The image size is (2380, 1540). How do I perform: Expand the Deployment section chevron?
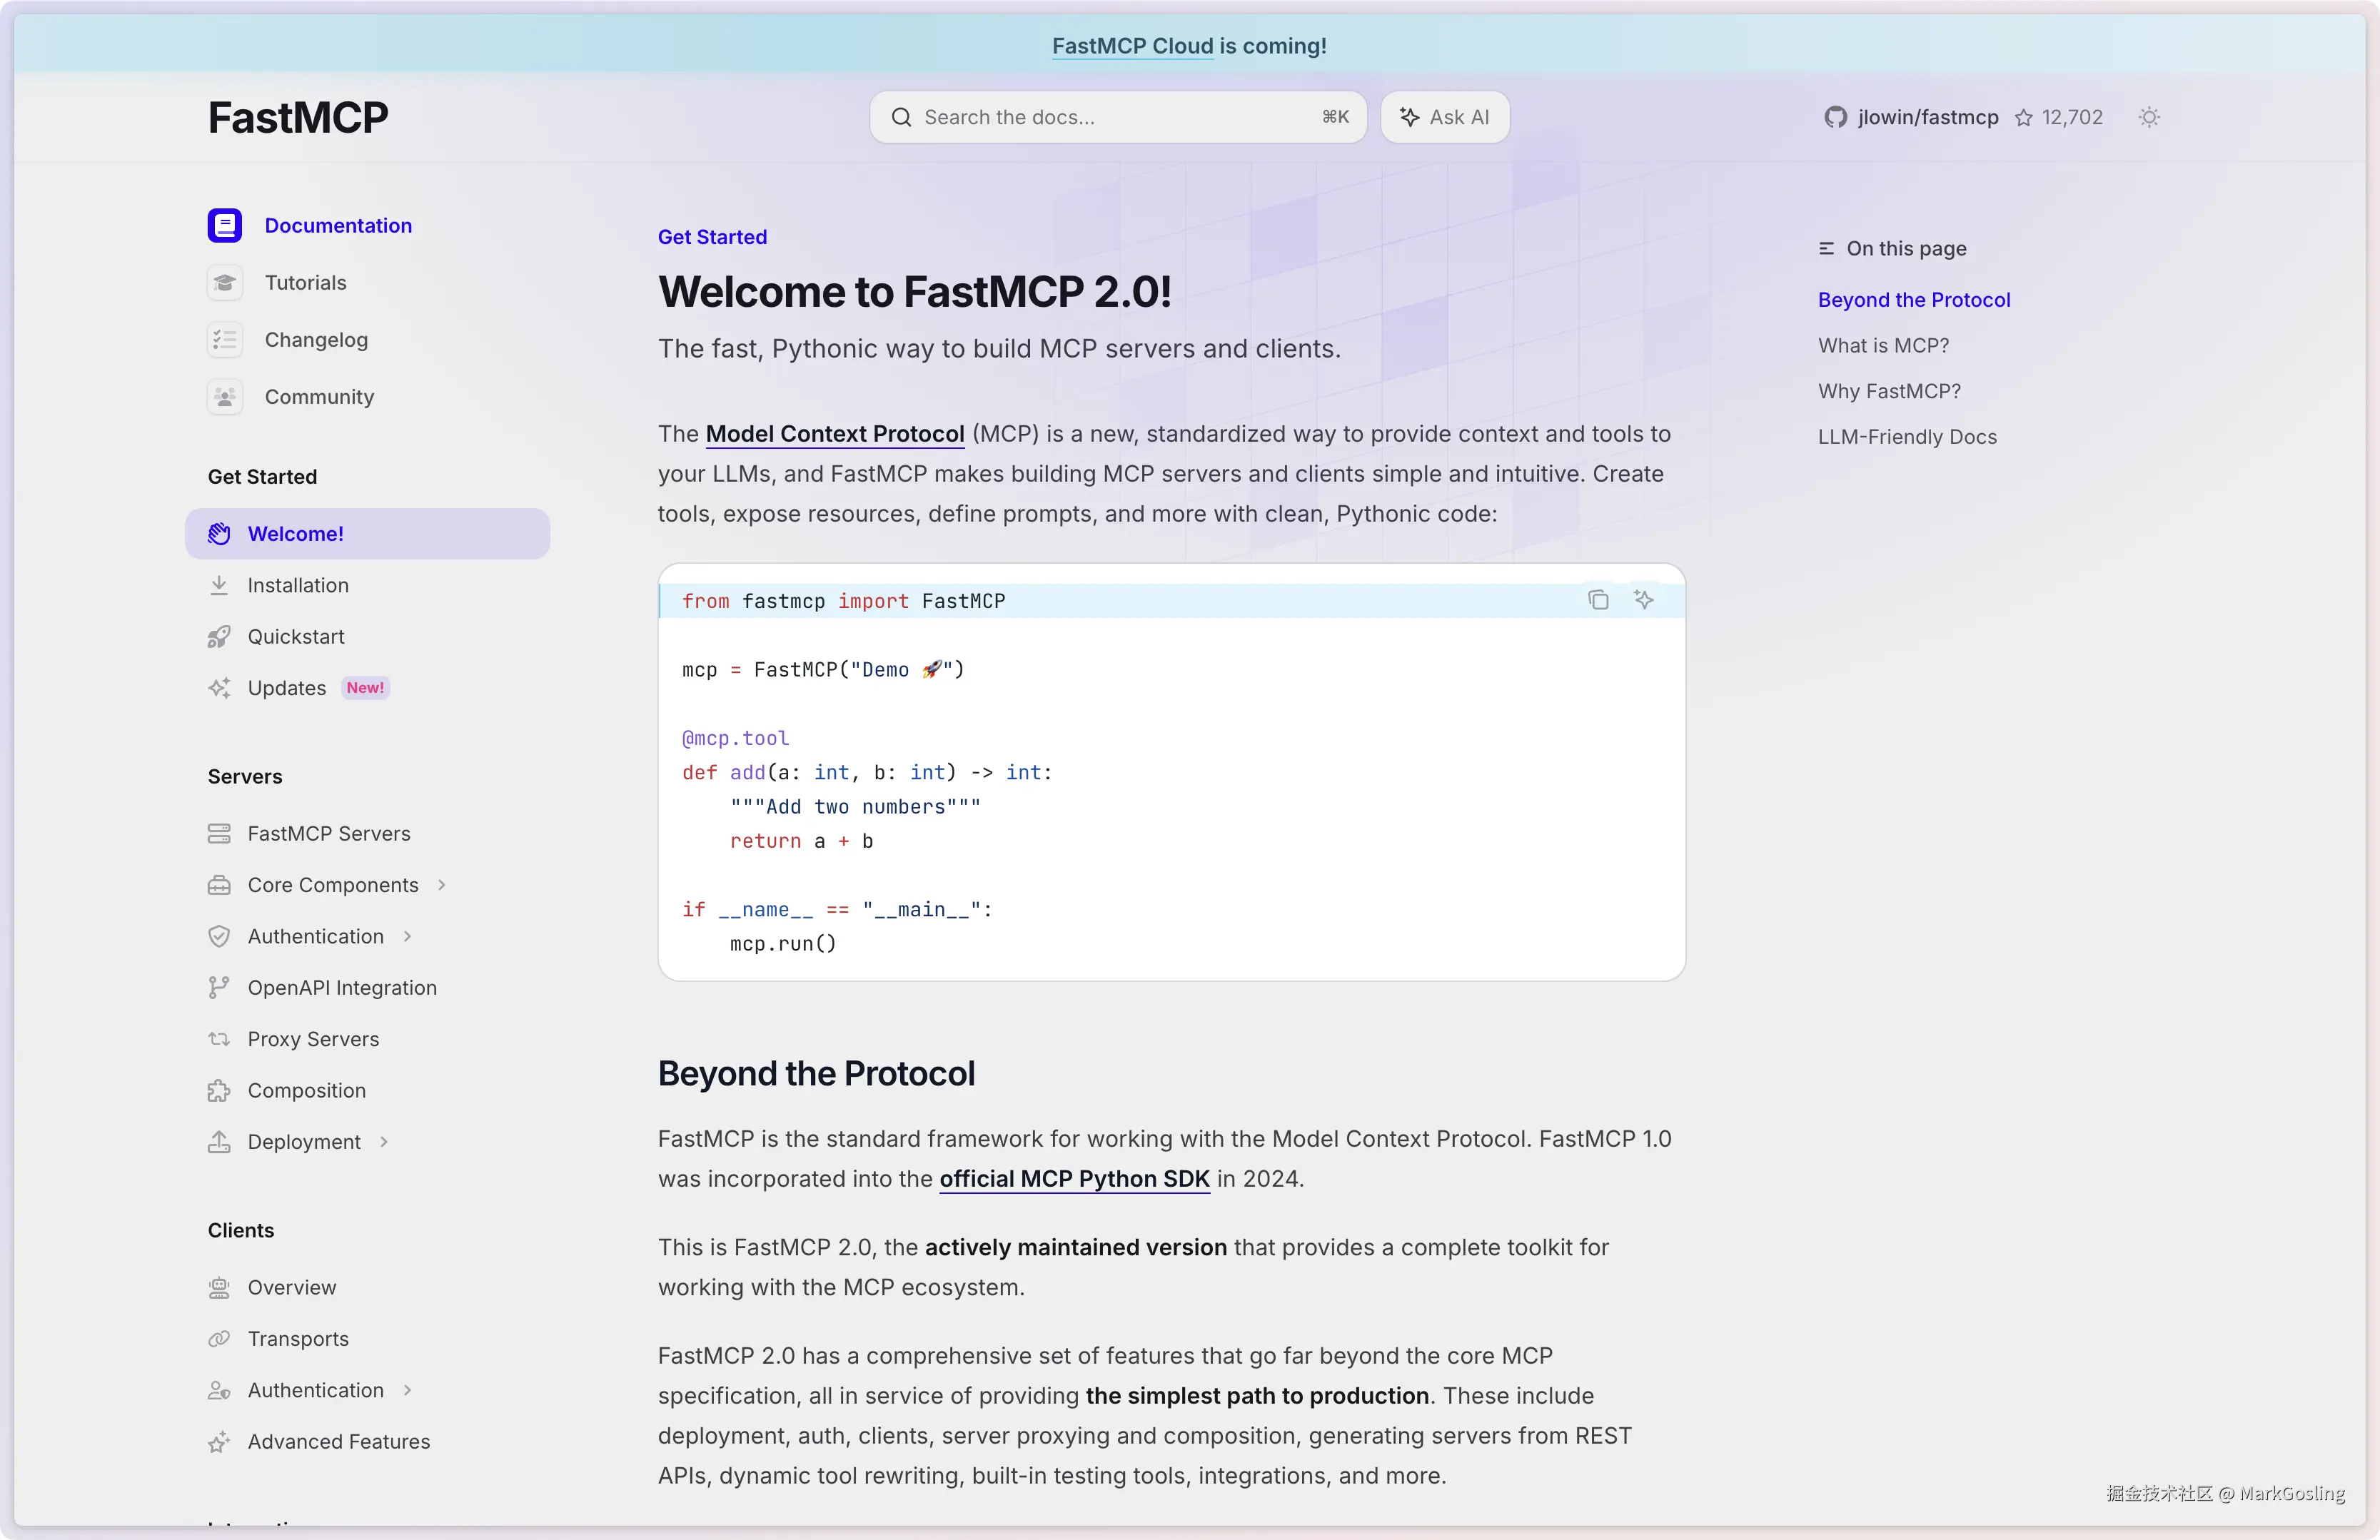[384, 1143]
